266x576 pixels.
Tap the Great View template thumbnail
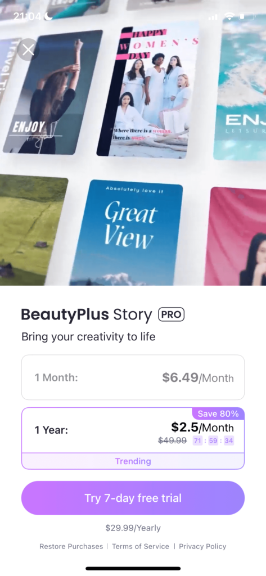[x=127, y=232]
